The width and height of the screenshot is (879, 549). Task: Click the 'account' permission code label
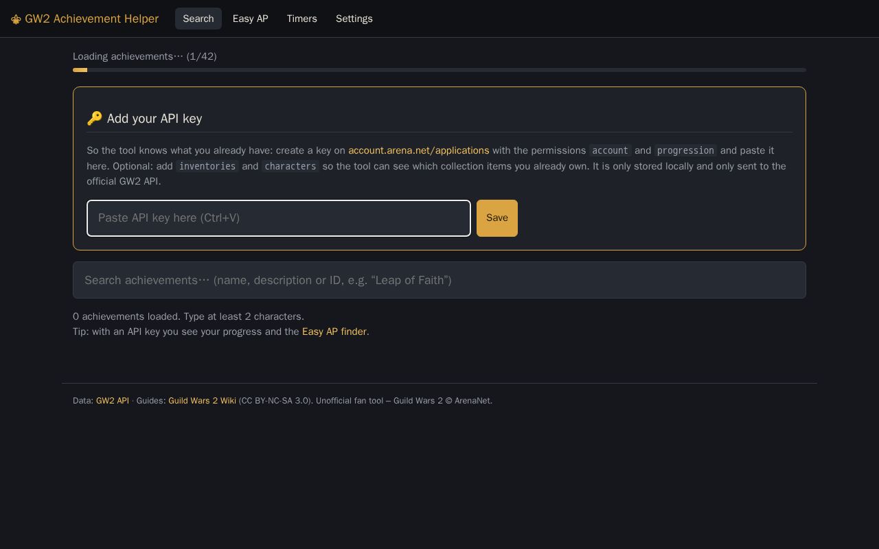point(610,150)
